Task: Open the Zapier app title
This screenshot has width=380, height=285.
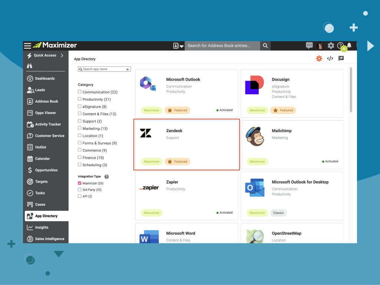Action: (x=172, y=182)
